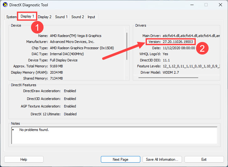
Task: Switch to the Input tab
Action: point(91,17)
